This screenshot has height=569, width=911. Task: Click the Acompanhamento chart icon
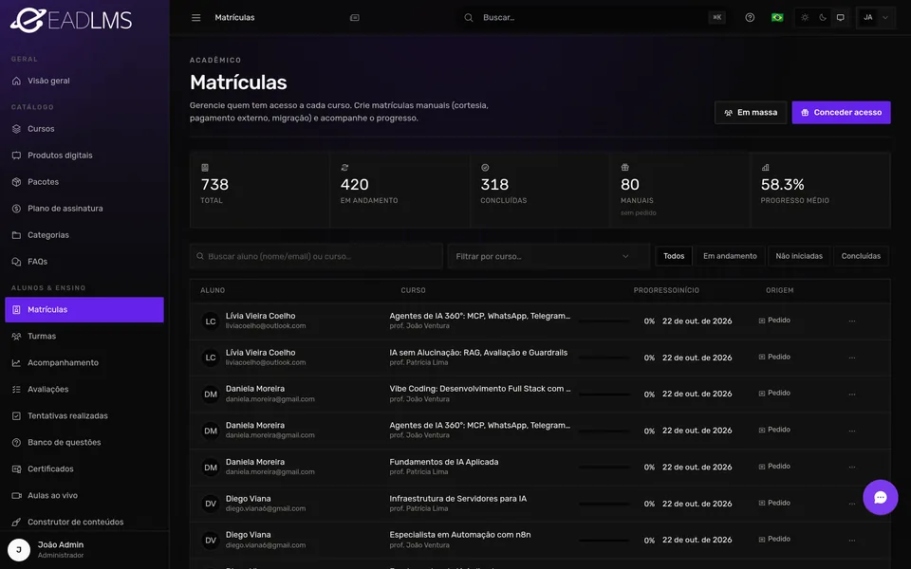click(16, 363)
